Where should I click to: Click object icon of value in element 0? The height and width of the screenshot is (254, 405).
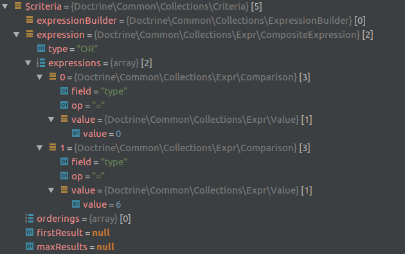pos(64,119)
